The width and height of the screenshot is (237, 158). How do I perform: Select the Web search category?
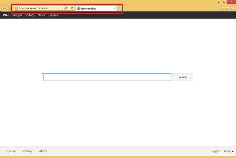[6, 15]
